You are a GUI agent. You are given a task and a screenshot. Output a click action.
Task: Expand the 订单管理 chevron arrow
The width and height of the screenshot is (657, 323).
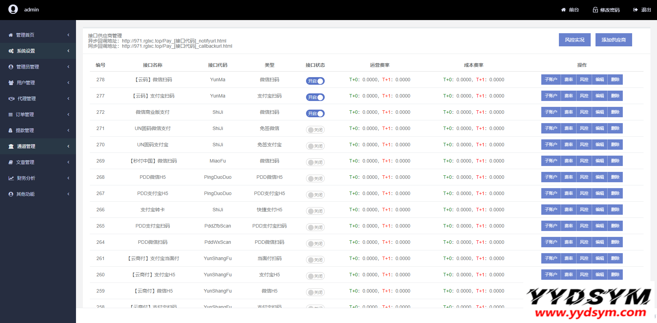pyautogui.click(x=68, y=114)
